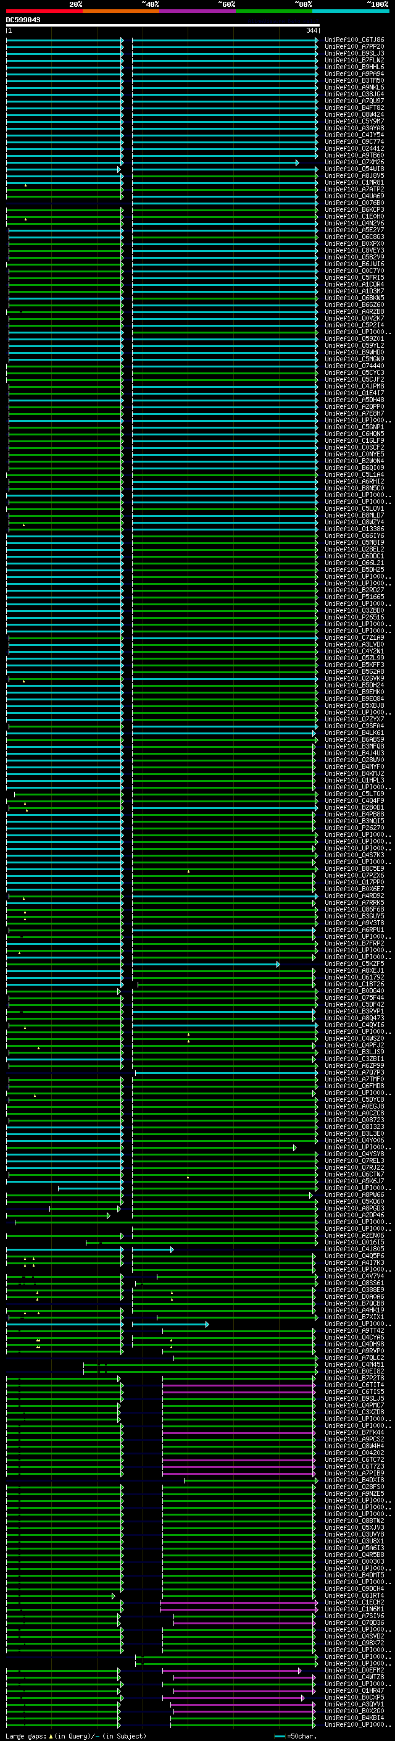Image resolution: width=395 pixels, height=1741 pixels.
Task: Click the UniRef100_A1CQR4 label
Action: point(354,285)
